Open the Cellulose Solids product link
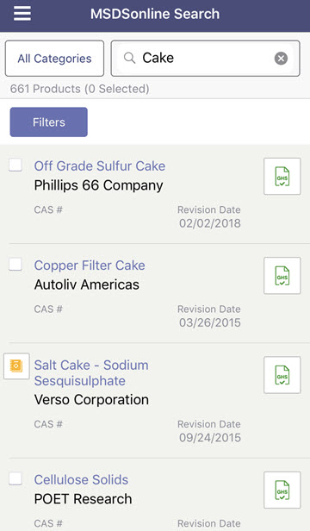This screenshot has height=531, width=310. coord(81,479)
